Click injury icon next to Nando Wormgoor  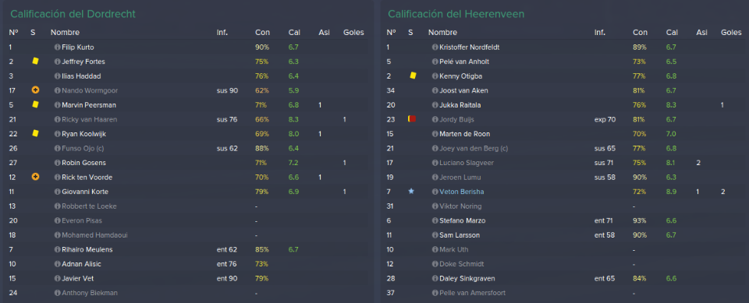(35, 90)
